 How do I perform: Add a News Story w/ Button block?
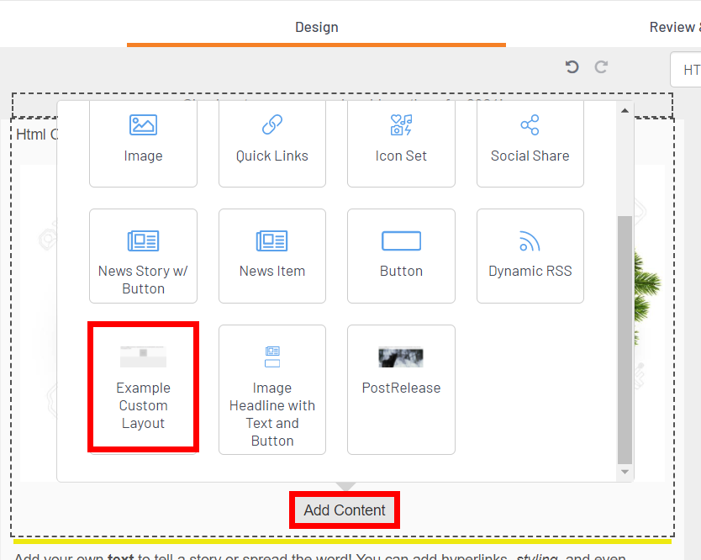(143, 256)
